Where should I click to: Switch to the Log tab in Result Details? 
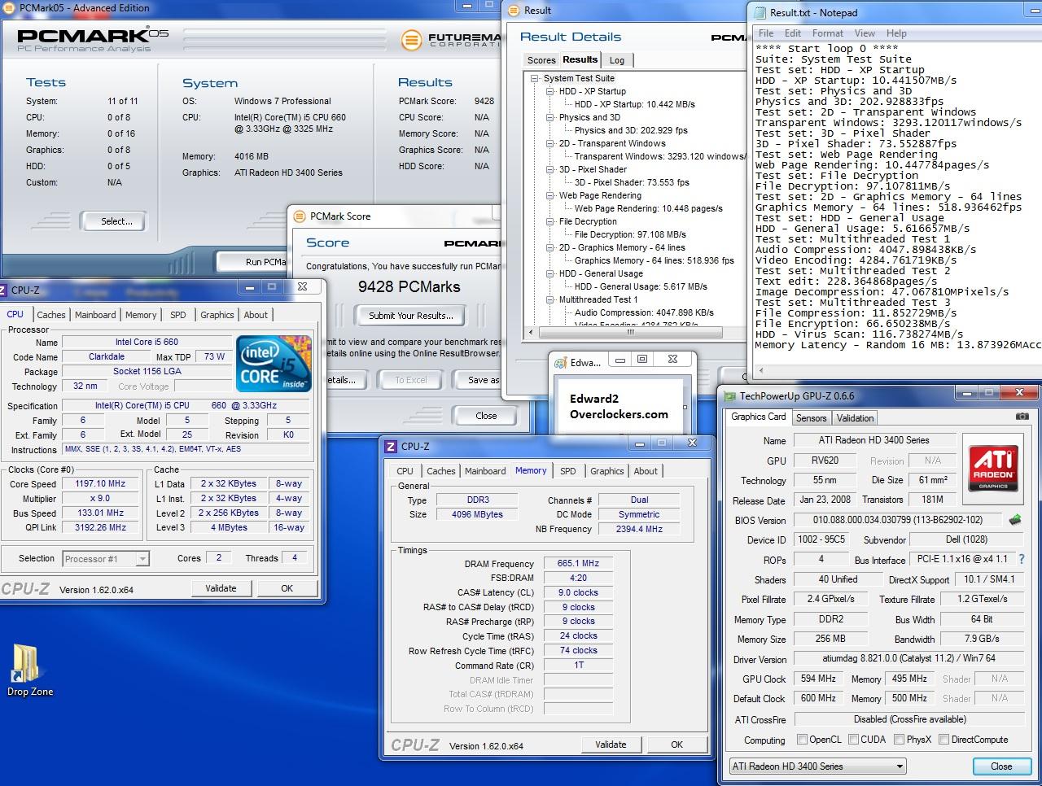(617, 60)
